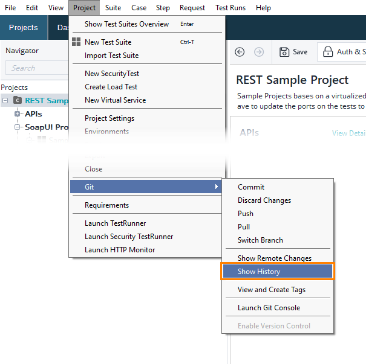Click the forward navigation arrow icon
Viewport: 366px width, 364px height.
click(259, 52)
